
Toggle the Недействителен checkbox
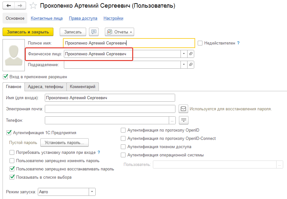point(200,43)
